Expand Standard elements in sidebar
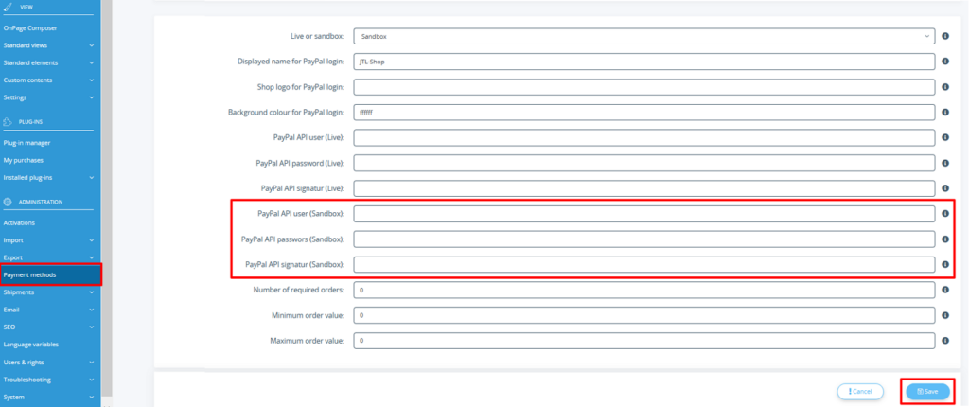This screenshot has height=407, width=969. [x=92, y=63]
